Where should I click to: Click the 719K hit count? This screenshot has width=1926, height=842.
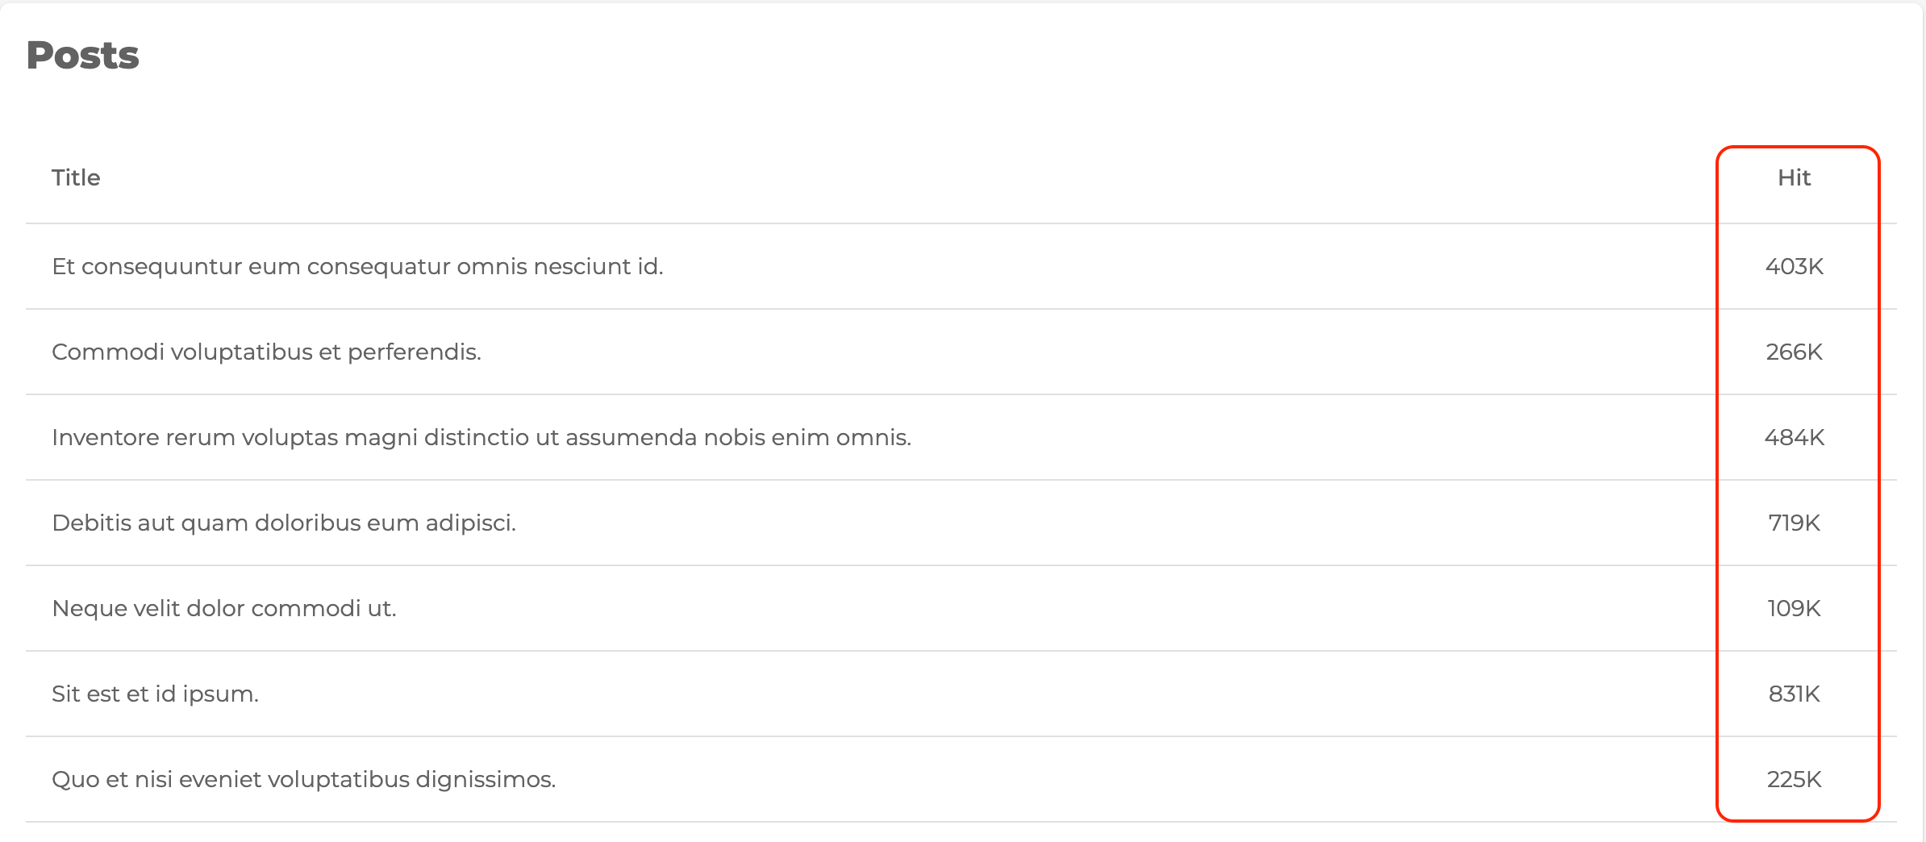coord(1794,523)
